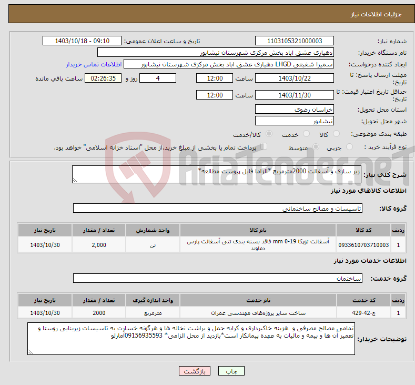Click the کد خدمت column header
The height and width of the screenshot is (385, 415).
[363, 300]
